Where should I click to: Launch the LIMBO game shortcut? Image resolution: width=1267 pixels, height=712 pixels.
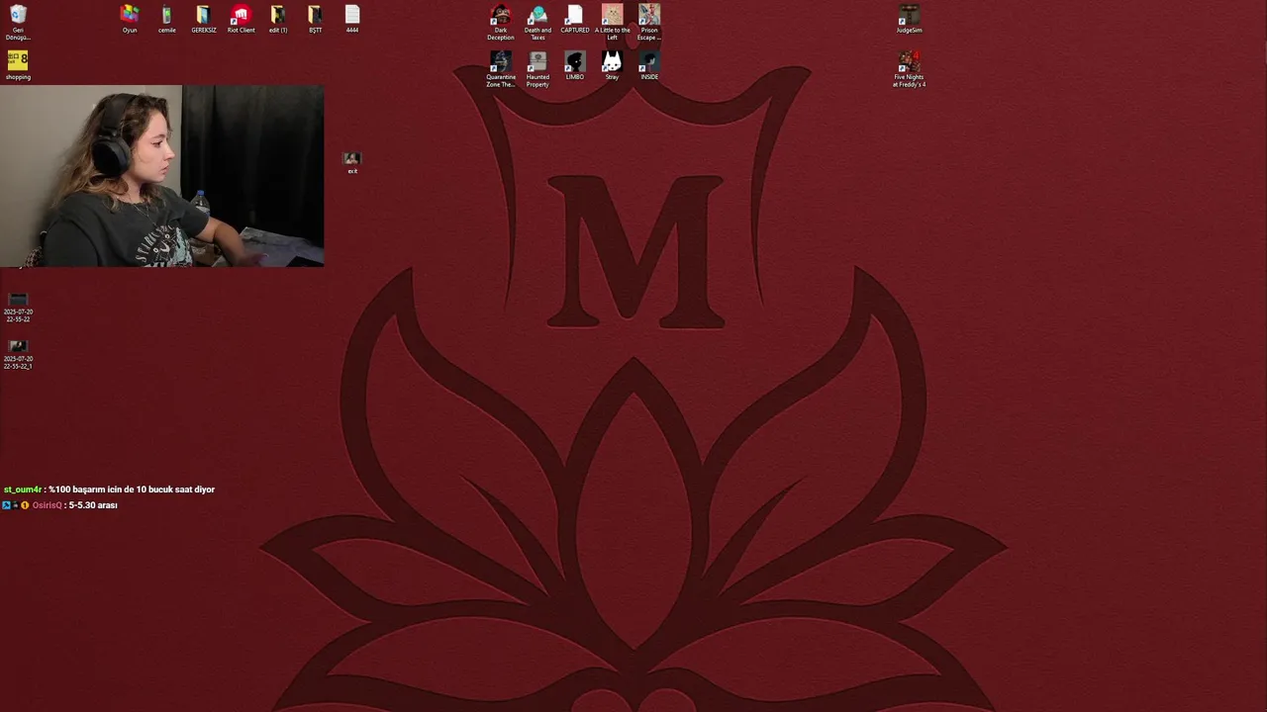point(575,65)
